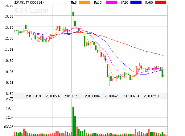Click the MA10 legend label
The image size is (185, 136).
click(x=98, y=2)
